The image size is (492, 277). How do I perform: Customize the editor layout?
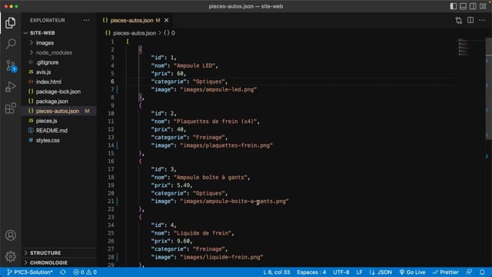483,6
